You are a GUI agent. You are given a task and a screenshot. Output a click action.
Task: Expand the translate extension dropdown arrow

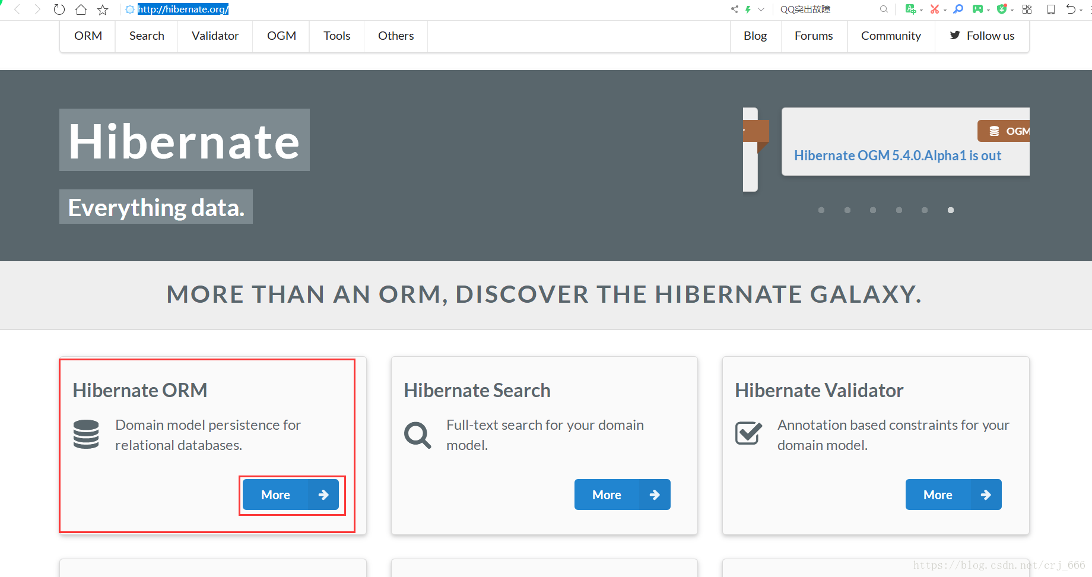coord(921,10)
